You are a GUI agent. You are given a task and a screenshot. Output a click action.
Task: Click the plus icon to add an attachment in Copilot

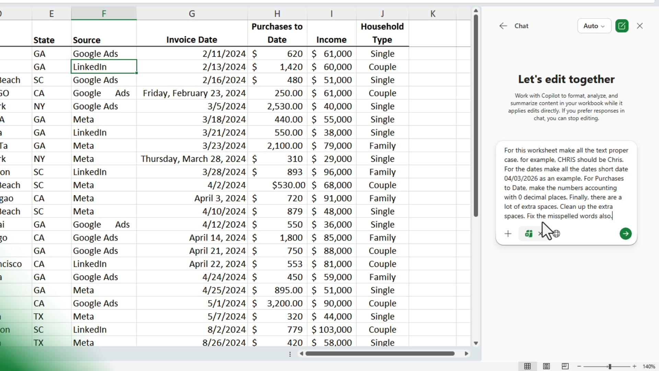click(508, 234)
